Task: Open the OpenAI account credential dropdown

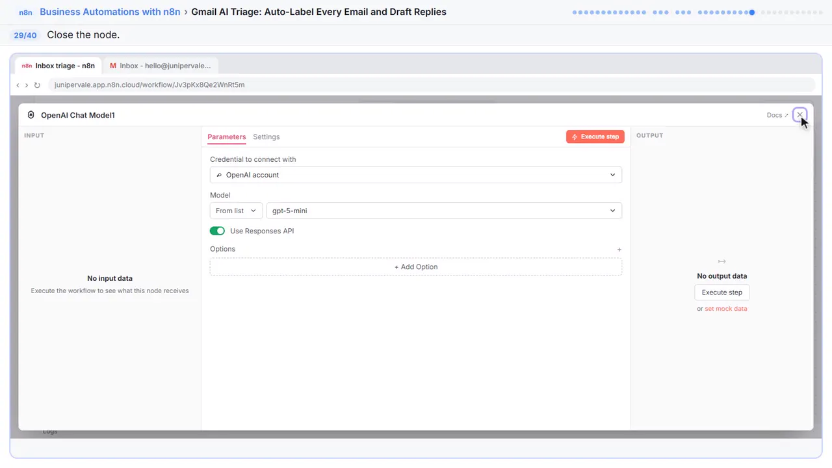Action: (416, 175)
